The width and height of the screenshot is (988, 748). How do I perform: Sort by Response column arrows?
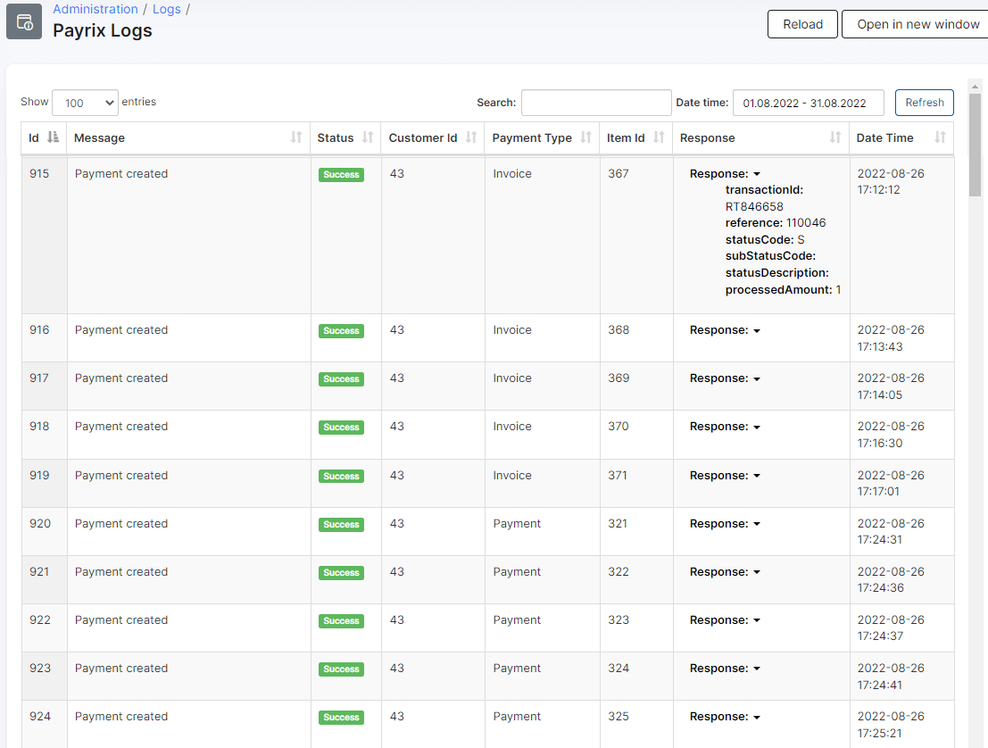coord(834,137)
